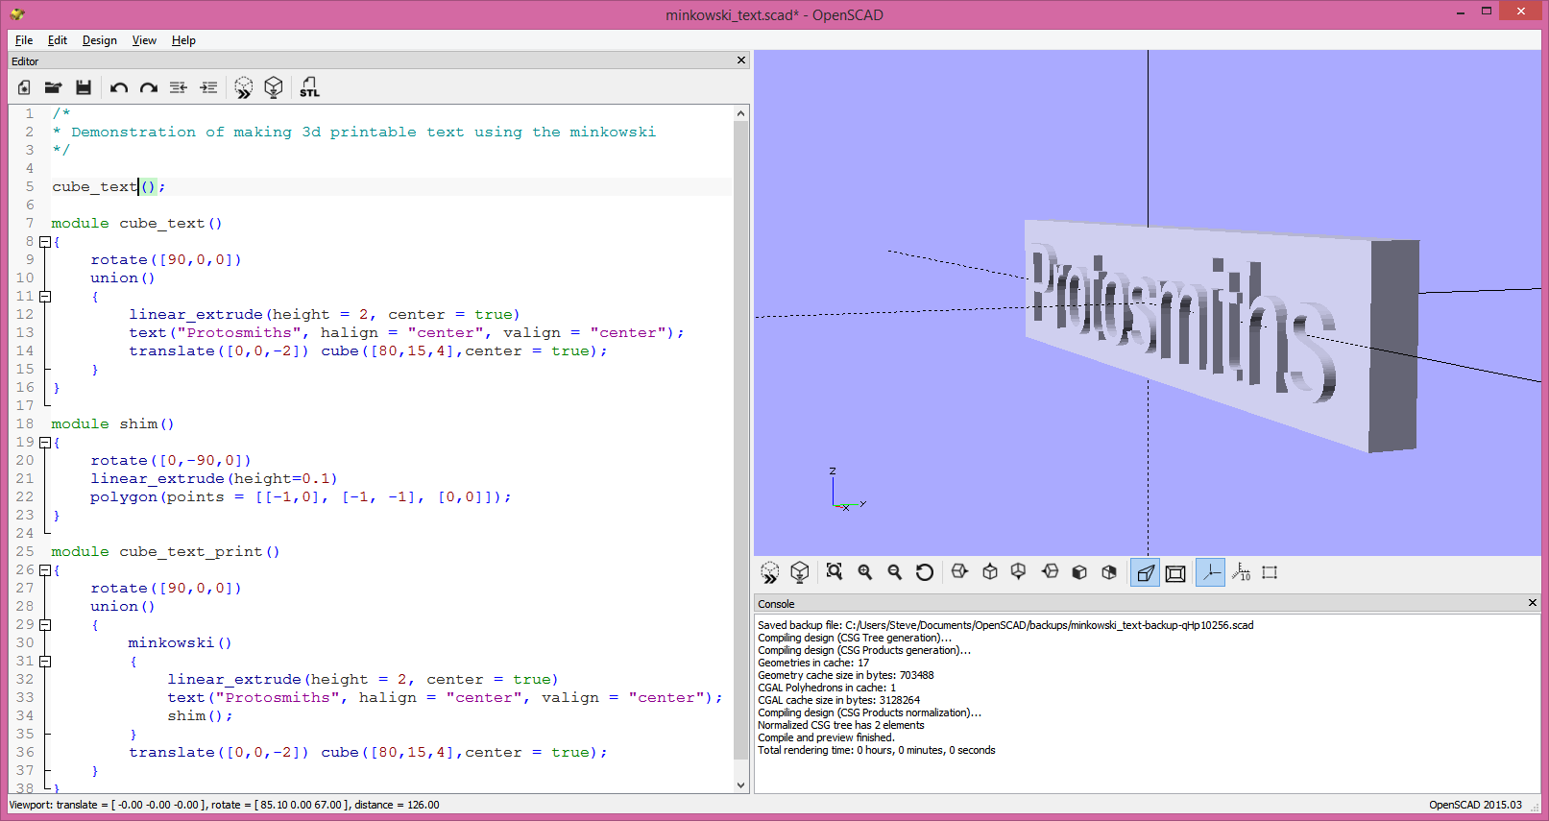Close the Console panel
Image resolution: width=1549 pixels, height=821 pixels.
tap(1533, 603)
